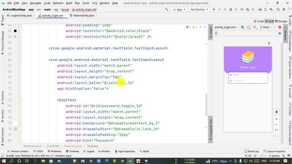Click the fold marker at line 64
Screen dimensions: 292x164
pyautogui.click(x=21, y=48)
